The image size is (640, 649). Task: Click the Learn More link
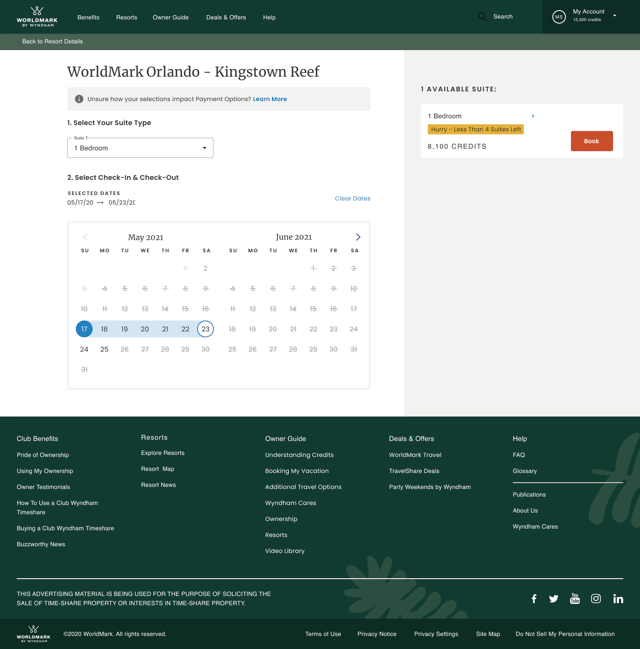(270, 99)
